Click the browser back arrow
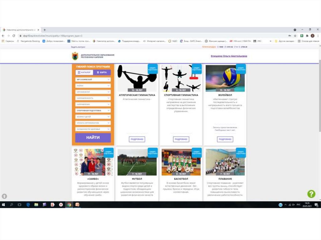Screen dimensions: 321x240 [x=3, y=36]
